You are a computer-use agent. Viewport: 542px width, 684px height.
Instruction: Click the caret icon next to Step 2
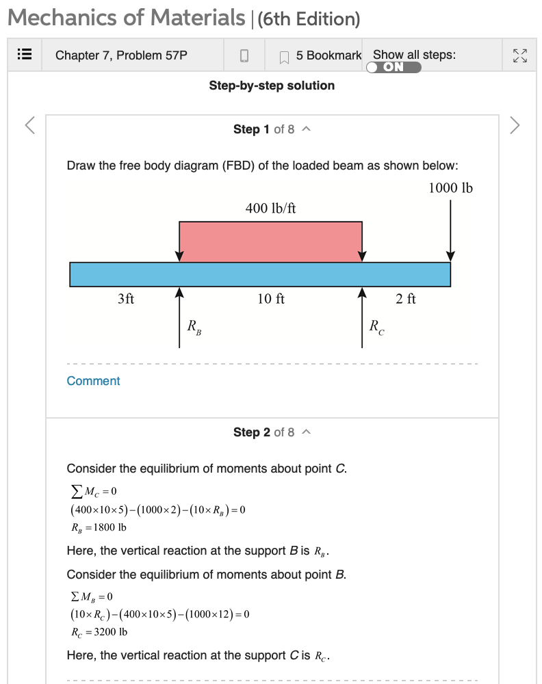click(x=306, y=432)
